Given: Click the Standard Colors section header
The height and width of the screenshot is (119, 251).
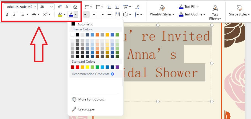Looking at the screenshot, I should (x=84, y=62).
